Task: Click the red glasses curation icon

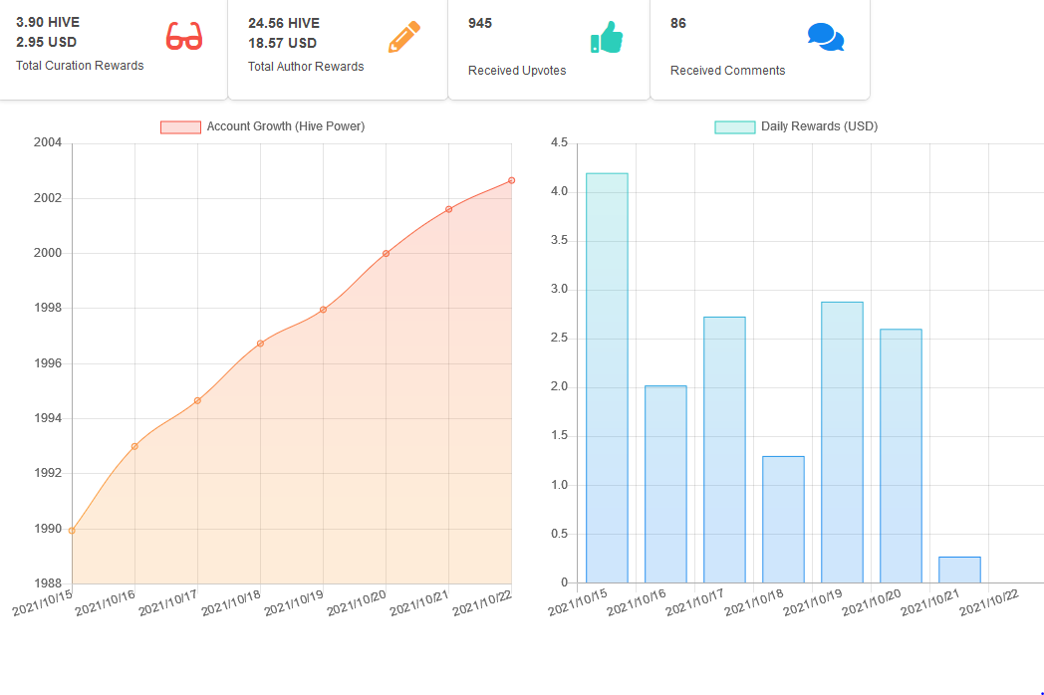Action: [183, 37]
